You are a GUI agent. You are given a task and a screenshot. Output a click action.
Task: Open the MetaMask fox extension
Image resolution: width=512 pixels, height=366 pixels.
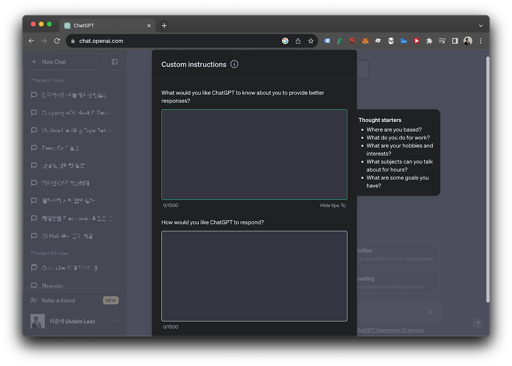point(365,41)
